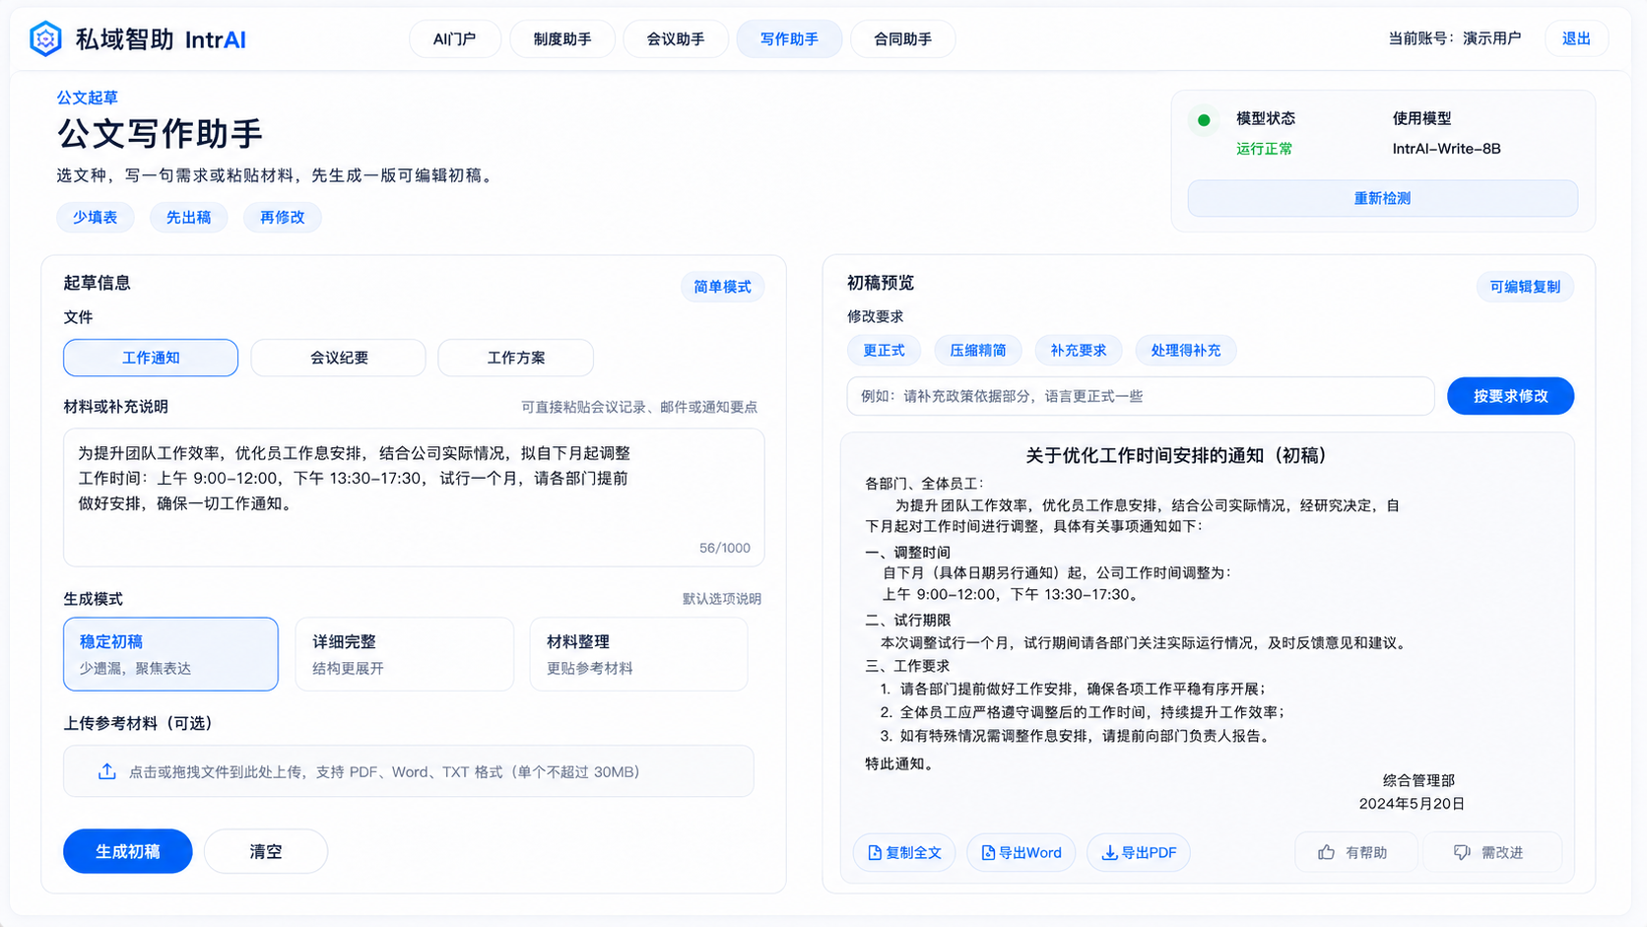This screenshot has width=1647, height=927.
Task: Click the 二、试行期限 heading in the draft
Action: (907, 620)
